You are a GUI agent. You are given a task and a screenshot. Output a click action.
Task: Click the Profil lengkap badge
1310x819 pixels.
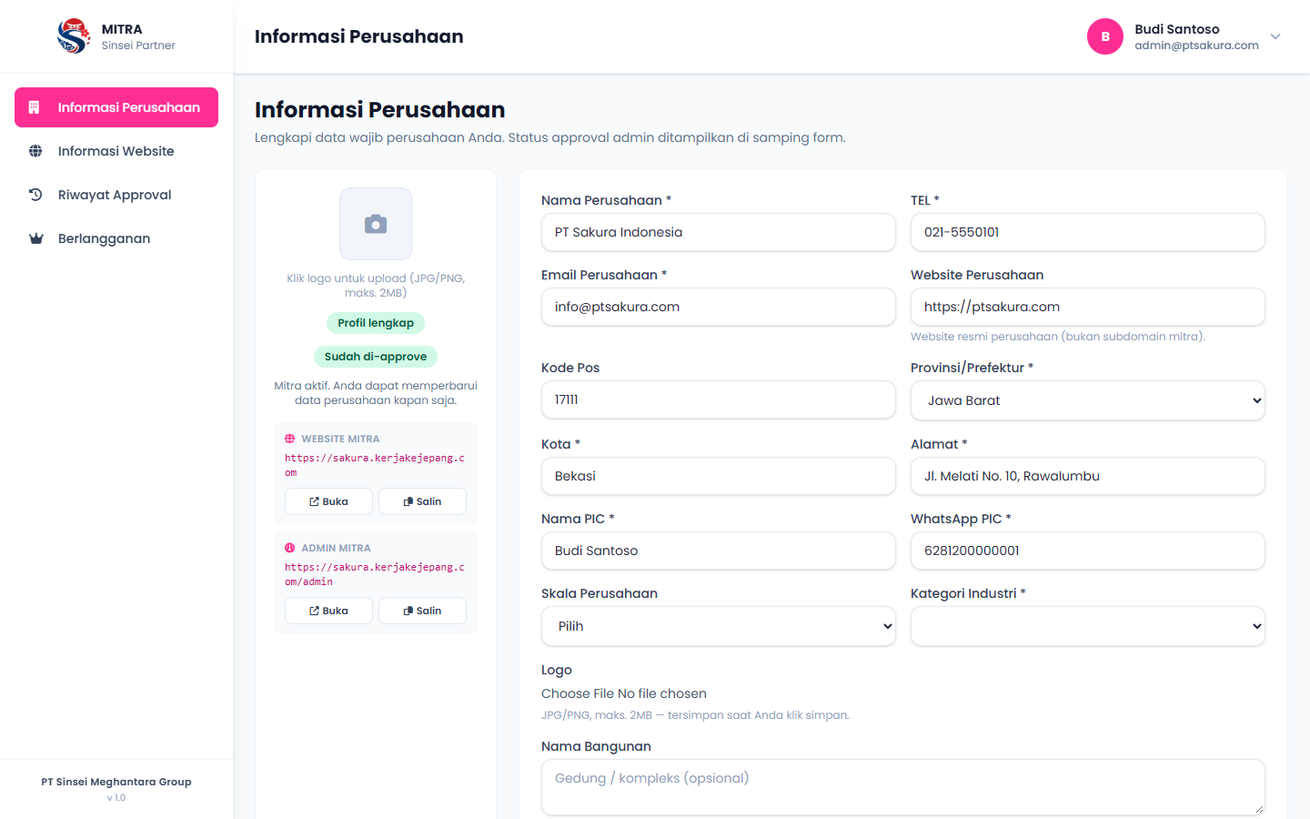[x=376, y=323]
